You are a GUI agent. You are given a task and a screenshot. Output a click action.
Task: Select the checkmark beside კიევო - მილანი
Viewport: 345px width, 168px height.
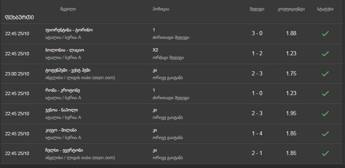[325, 133]
